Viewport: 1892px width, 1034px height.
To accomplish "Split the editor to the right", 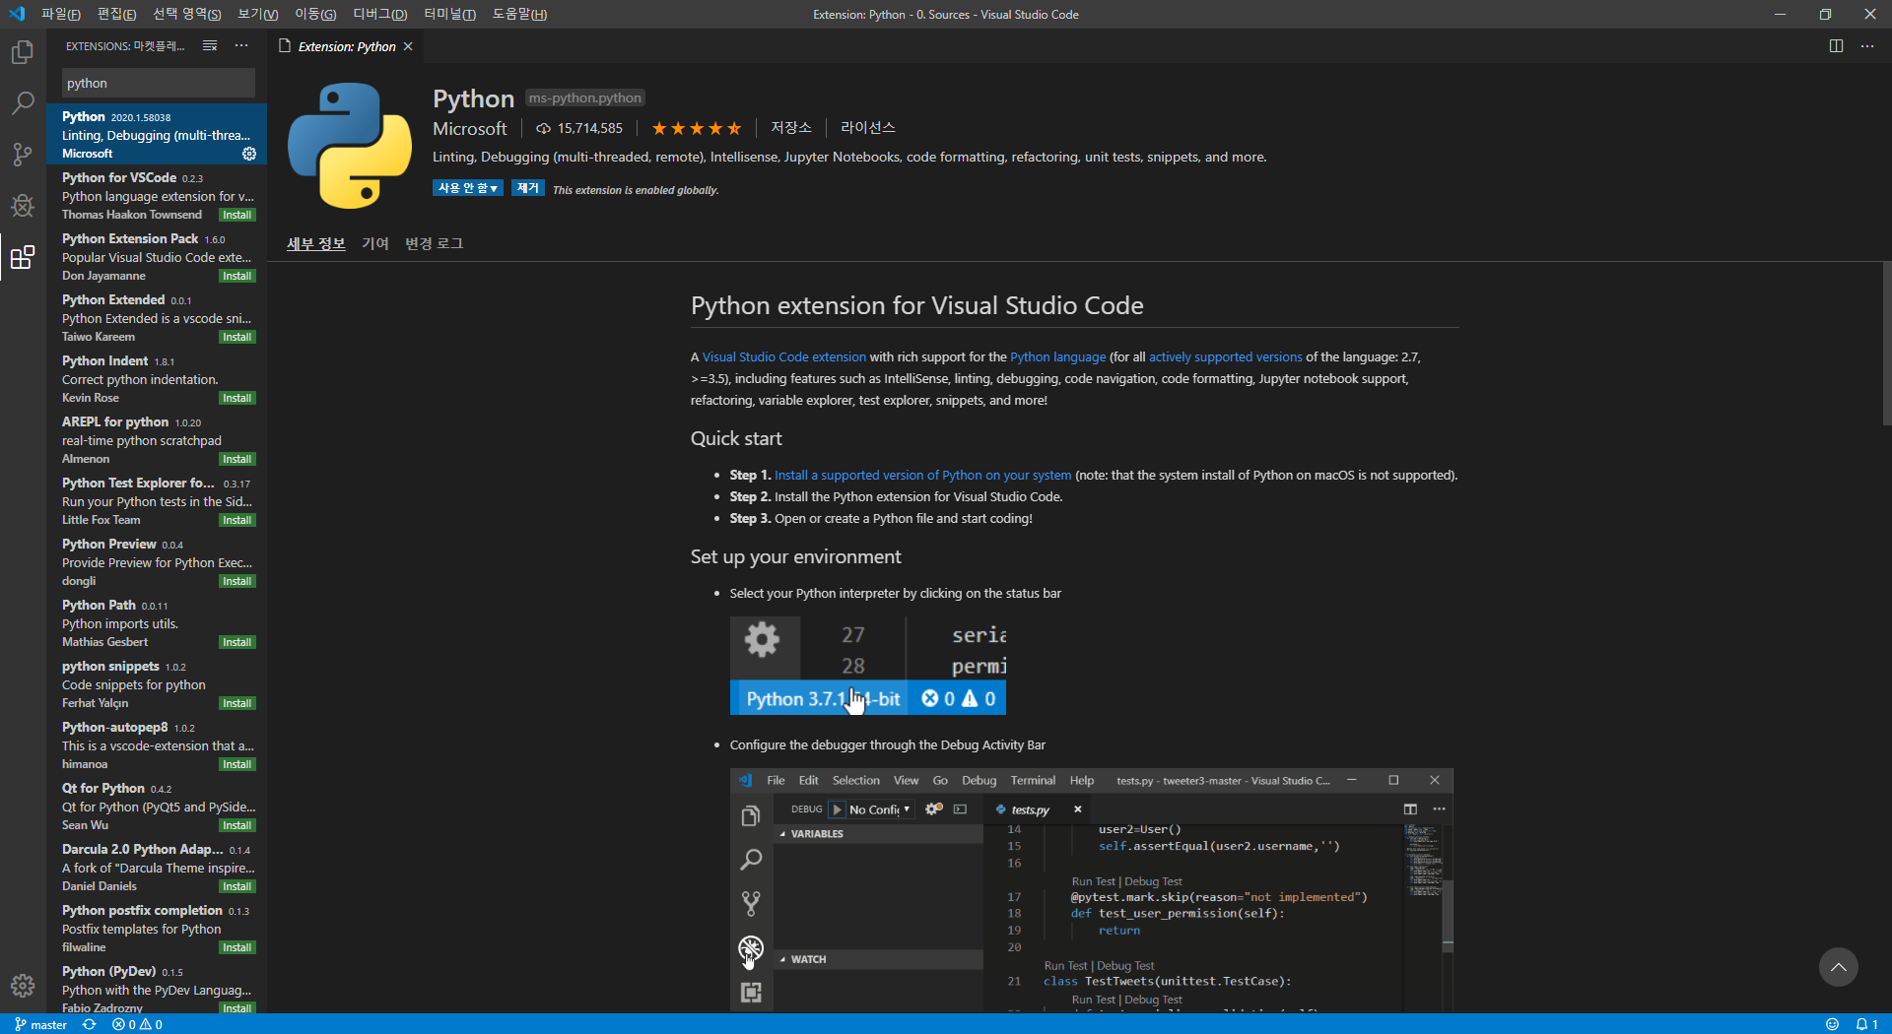I will point(1836,46).
